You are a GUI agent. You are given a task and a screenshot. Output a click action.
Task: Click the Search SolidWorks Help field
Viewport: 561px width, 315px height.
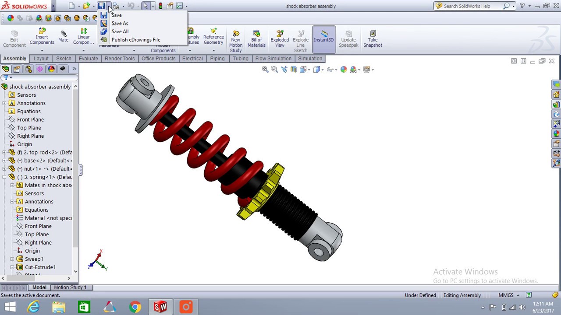point(472,6)
